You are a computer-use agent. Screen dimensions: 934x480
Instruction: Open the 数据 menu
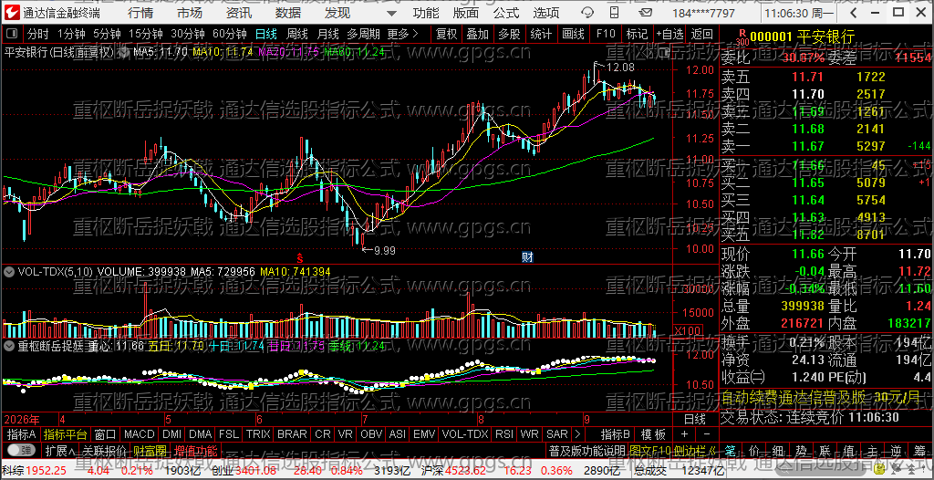[288, 13]
